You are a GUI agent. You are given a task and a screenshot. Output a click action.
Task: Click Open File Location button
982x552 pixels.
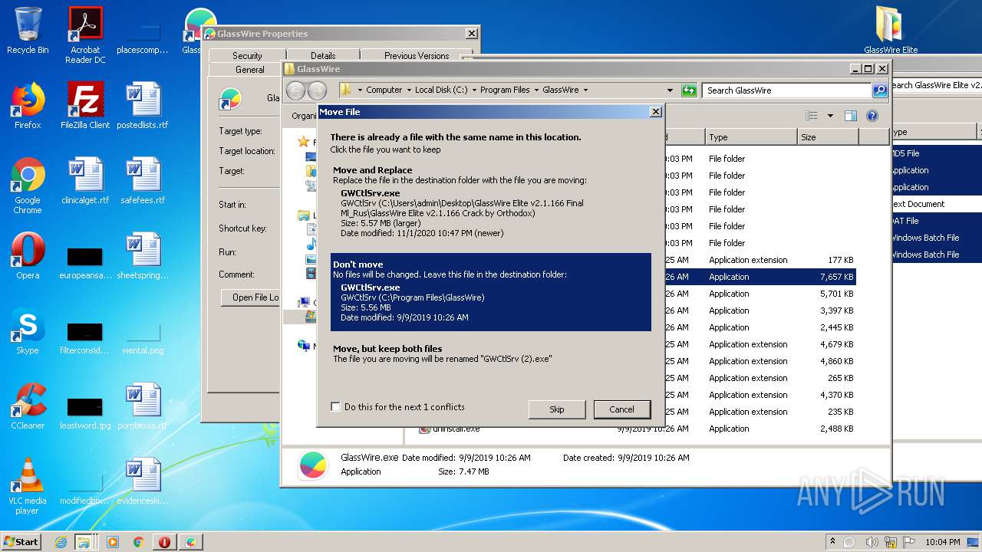point(251,297)
